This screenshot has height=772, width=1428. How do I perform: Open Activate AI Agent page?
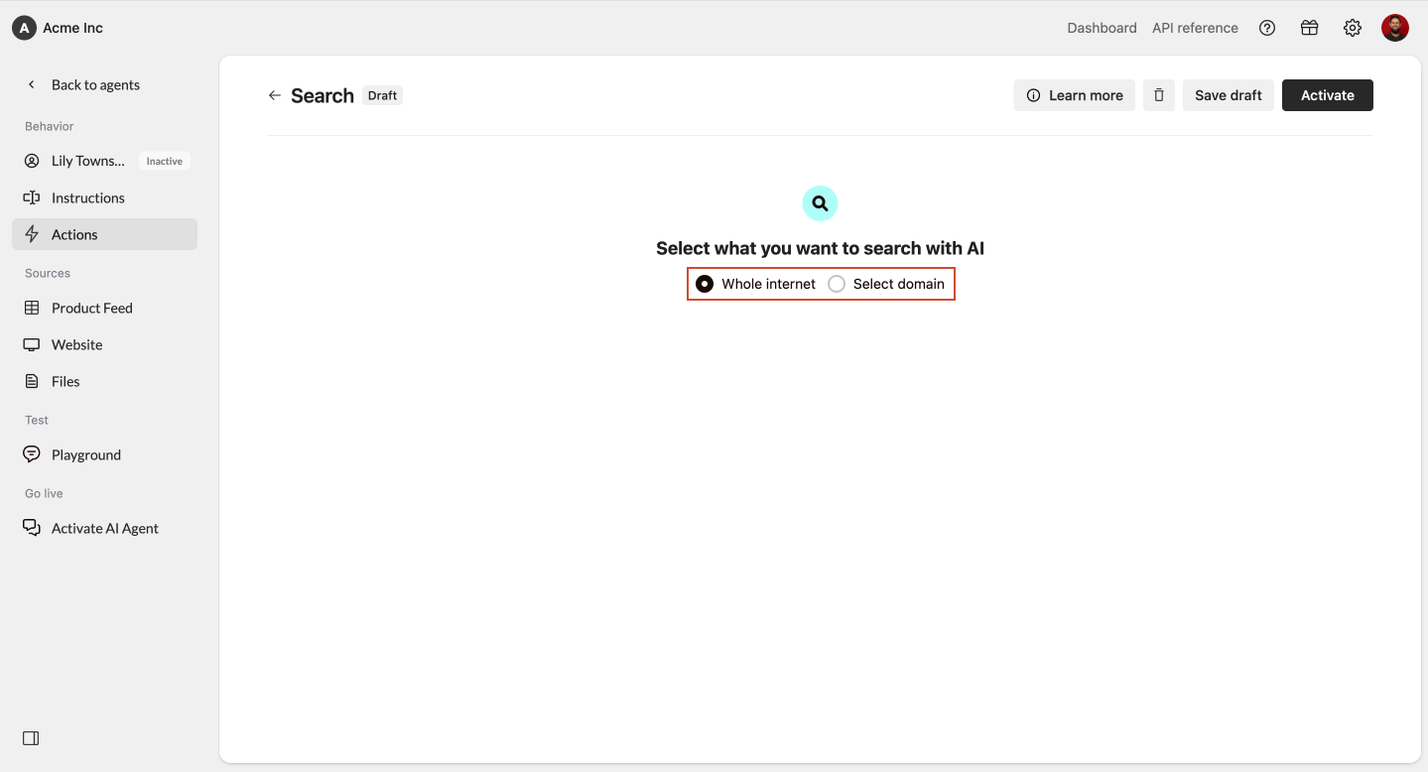[x=104, y=528]
